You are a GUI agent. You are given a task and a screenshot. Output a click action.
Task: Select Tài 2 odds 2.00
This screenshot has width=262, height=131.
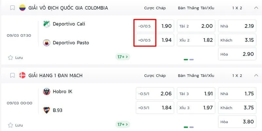point(196,26)
